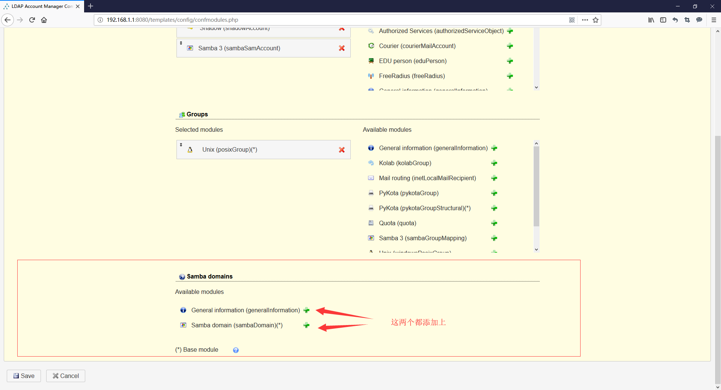Viewport: 721px width, 390px height.
Task: Add Authorized Services module via plus icon
Action: pyautogui.click(x=510, y=31)
